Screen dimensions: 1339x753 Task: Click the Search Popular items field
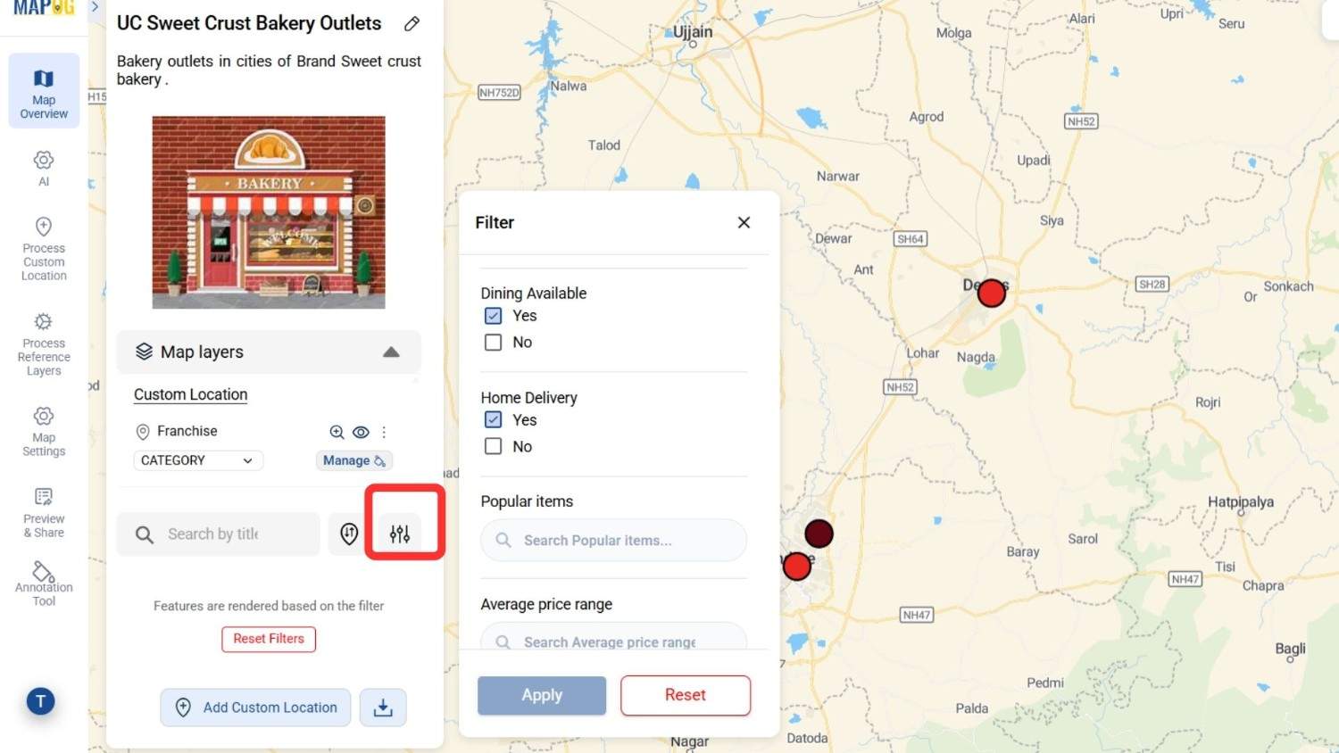[x=613, y=541]
